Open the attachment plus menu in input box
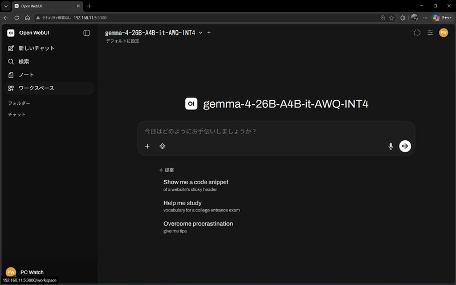 pos(148,146)
